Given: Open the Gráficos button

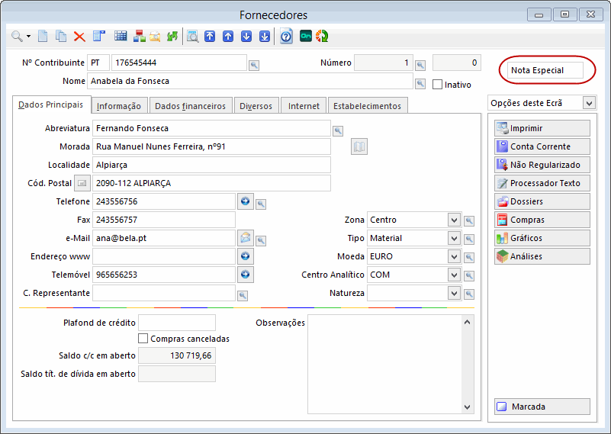Looking at the screenshot, I should click(542, 238).
